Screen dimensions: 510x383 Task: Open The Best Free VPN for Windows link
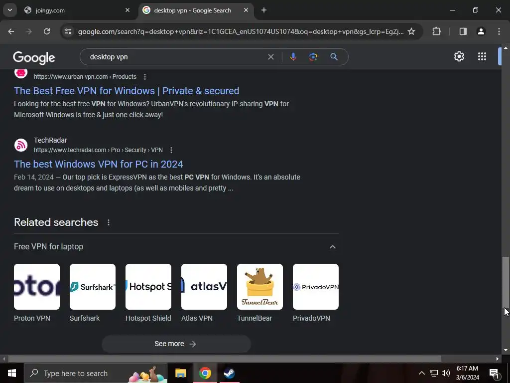click(x=127, y=91)
